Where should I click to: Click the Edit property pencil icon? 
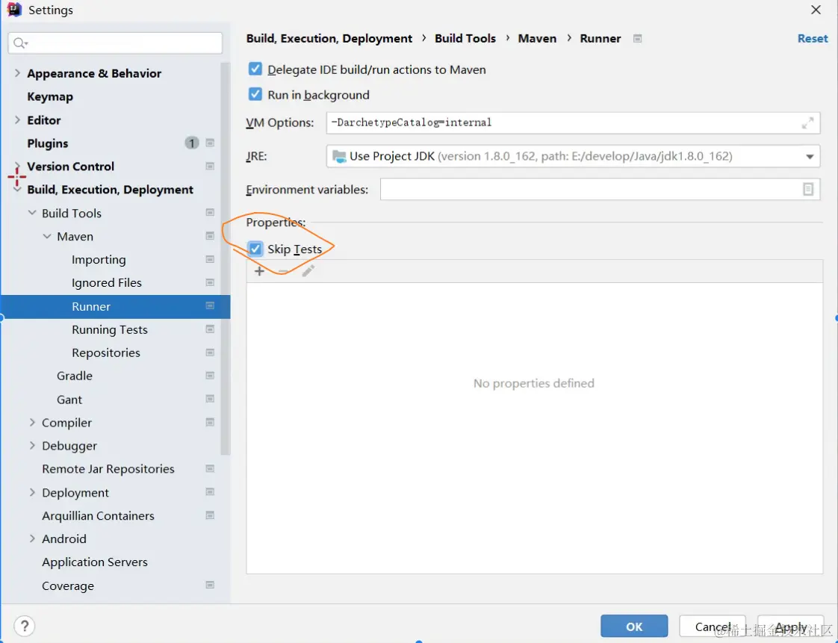point(308,271)
